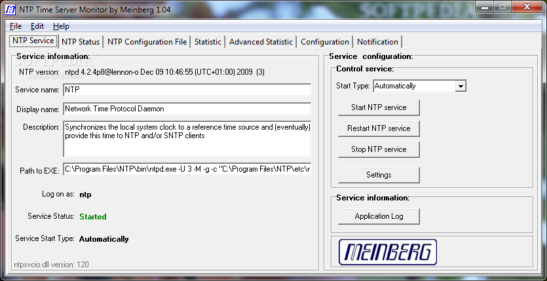Screen dimensions: 547x281
Task: Click the 'Started' service status text
Action: tap(93, 217)
